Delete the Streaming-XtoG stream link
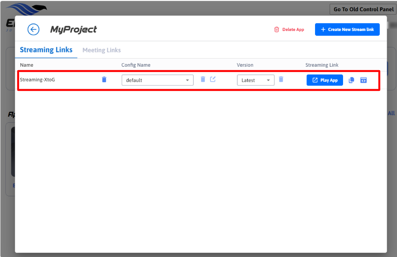Viewport: 397px width, 257px height. (104, 80)
